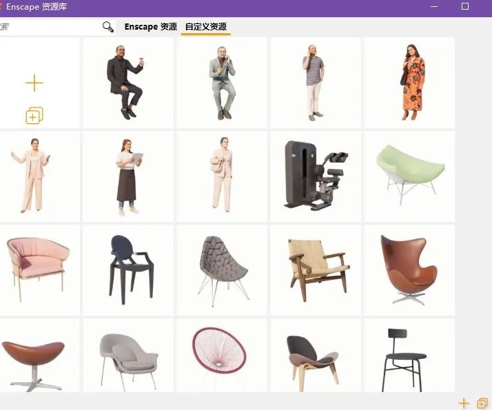Select the woven wooden lounge armchair
Screen dimensions: 492x410
pos(315,270)
